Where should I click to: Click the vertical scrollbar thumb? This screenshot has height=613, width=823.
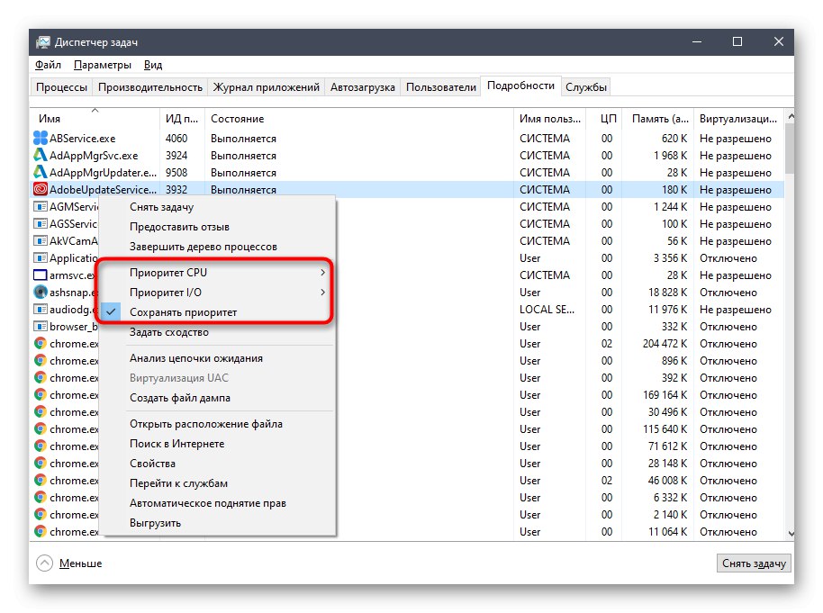pos(791,148)
